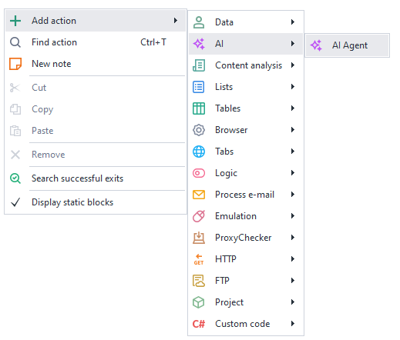Open the Content analysis menu entry
This screenshot has height=340, width=400.
tap(246, 65)
